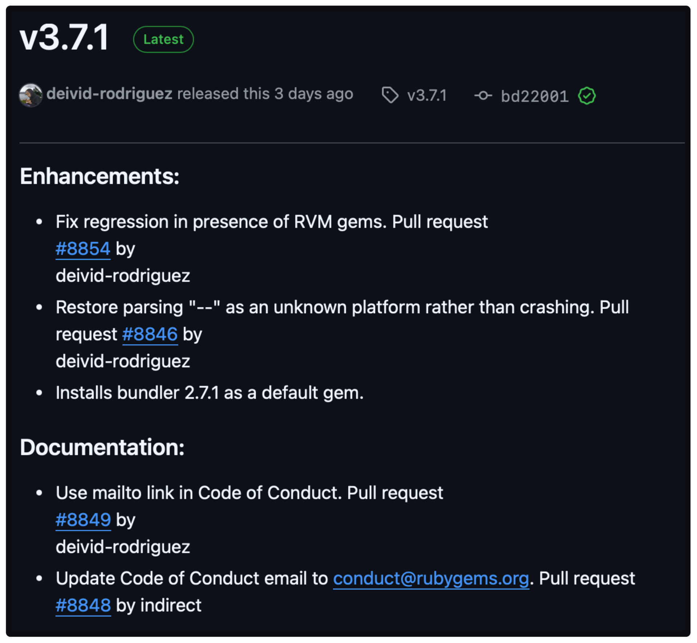Open pull request #8854
Image resolution: width=697 pixels, height=643 pixels.
click(83, 249)
